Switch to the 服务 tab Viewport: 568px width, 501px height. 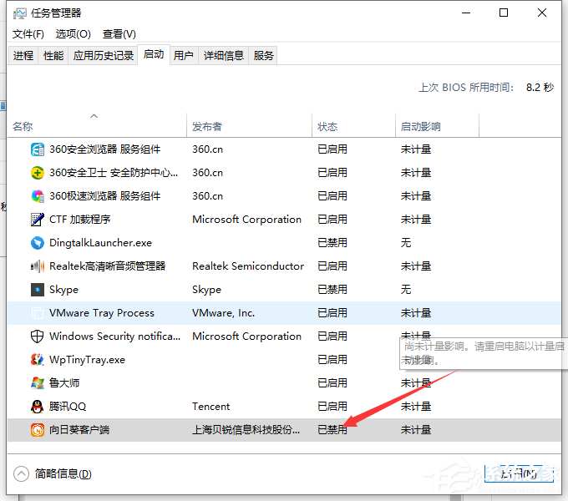(263, 55)
